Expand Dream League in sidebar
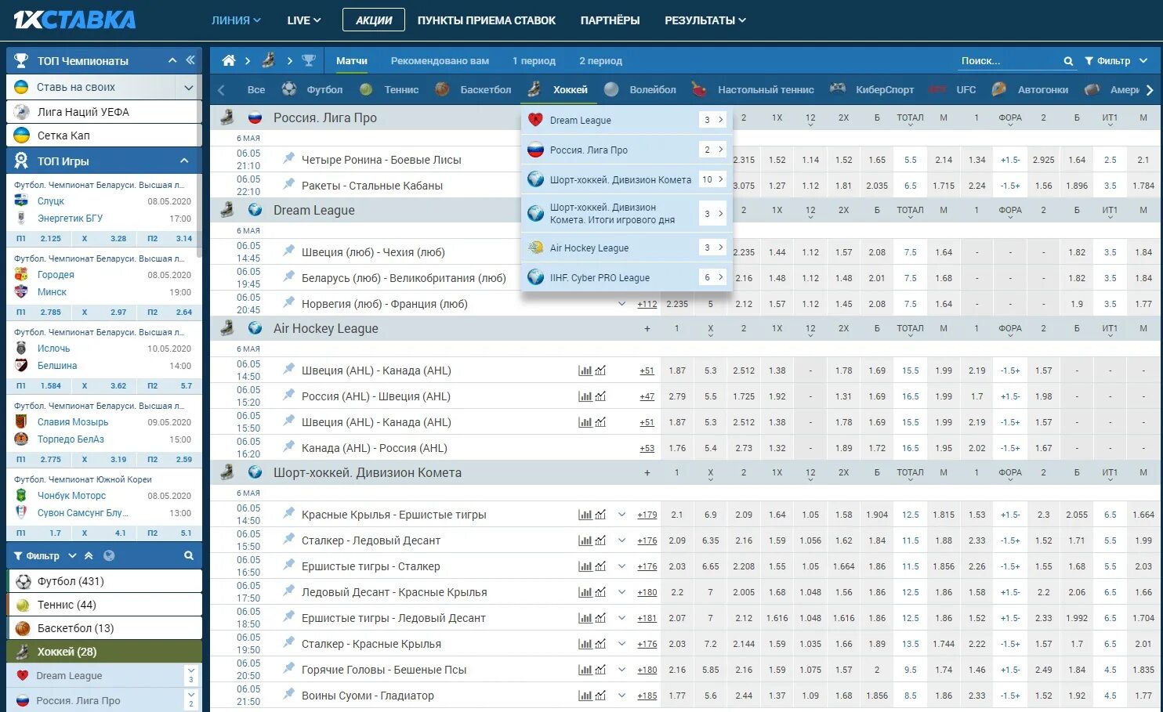This screenshot has width=1163, height=712. [190, 675]
